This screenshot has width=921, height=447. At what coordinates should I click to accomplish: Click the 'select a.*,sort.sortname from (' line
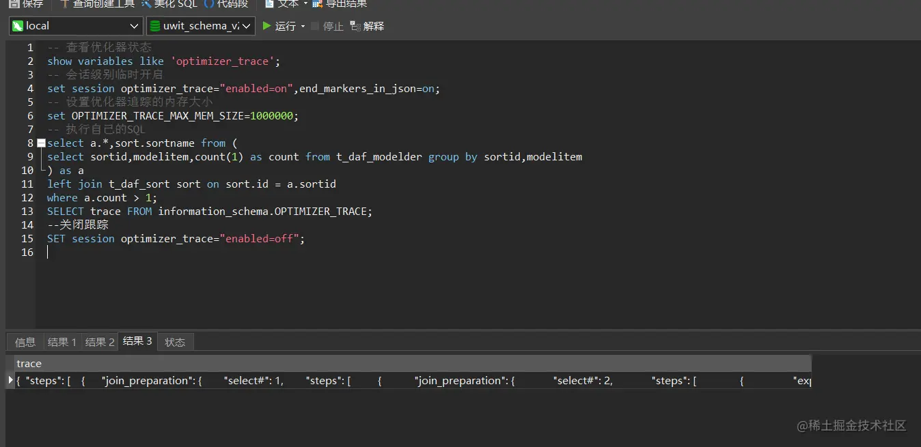click(142, 143)
